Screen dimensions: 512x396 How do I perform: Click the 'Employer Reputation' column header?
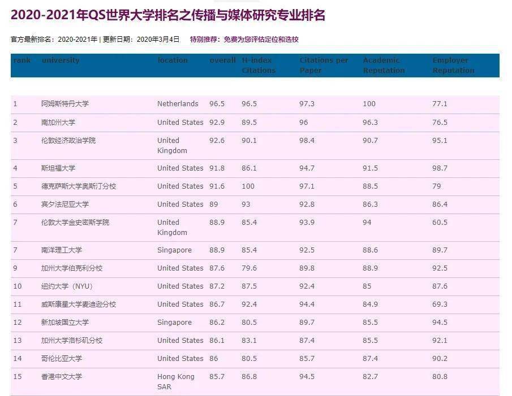point(453,65)
